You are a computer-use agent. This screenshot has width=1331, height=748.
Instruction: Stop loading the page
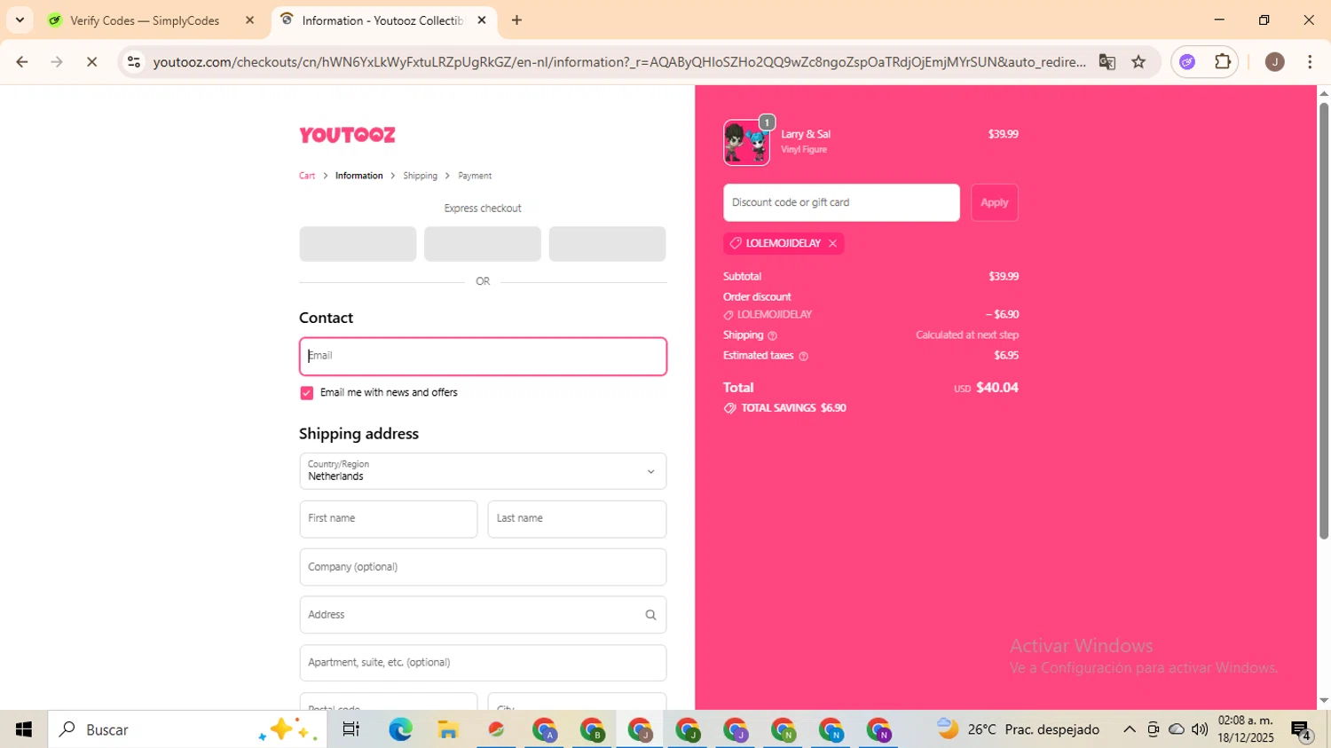[91, 62]
